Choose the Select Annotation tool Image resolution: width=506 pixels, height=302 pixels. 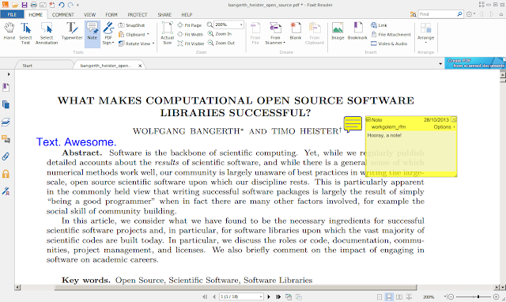point(47,33)
